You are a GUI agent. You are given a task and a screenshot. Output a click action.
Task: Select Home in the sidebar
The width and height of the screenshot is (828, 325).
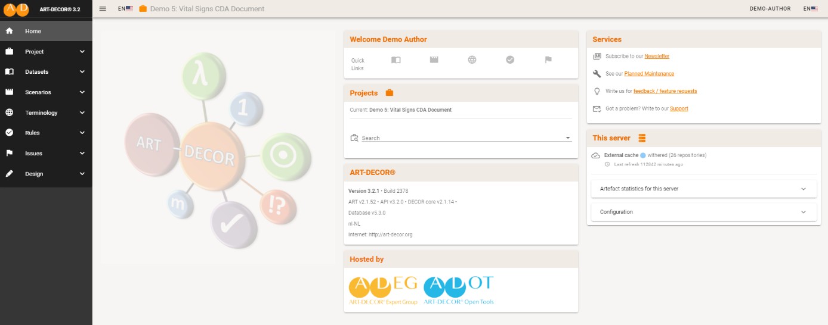[33, 31]
